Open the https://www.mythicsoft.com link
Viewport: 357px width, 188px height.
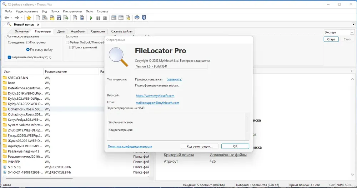pos(155,96)
